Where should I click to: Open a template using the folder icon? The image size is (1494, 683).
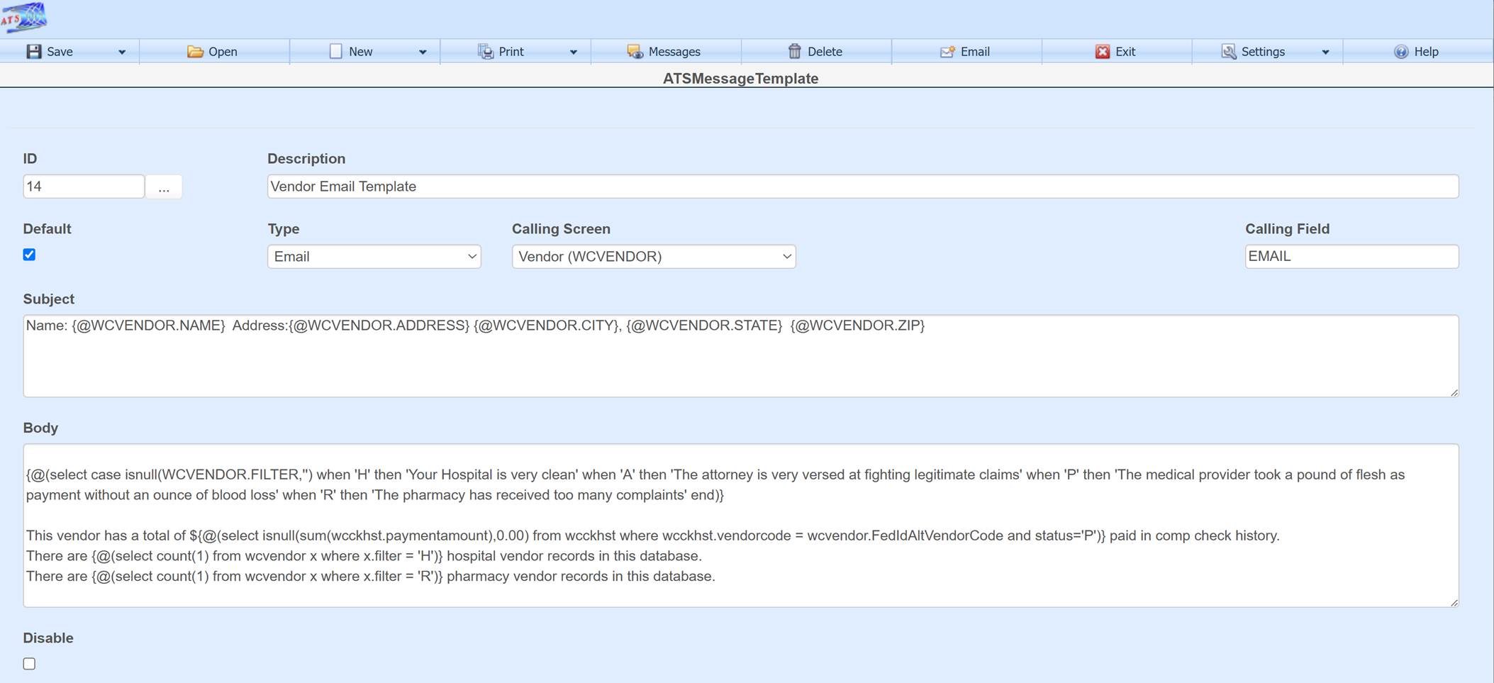click(196, 51)
